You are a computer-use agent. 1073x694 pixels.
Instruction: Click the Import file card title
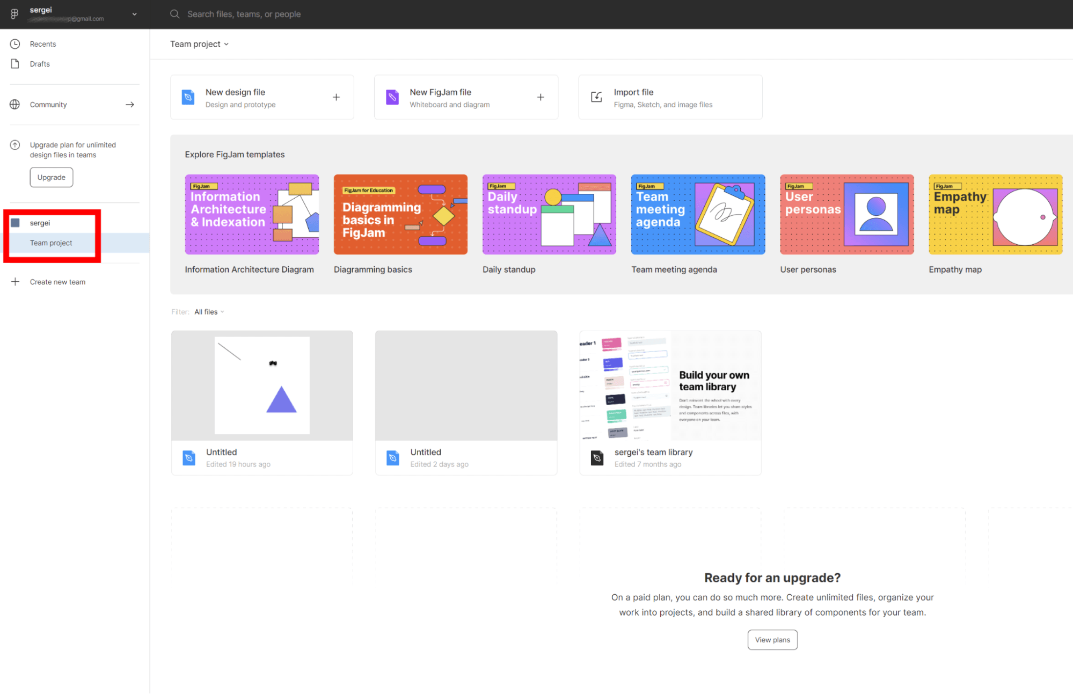(x=633, y=92)
